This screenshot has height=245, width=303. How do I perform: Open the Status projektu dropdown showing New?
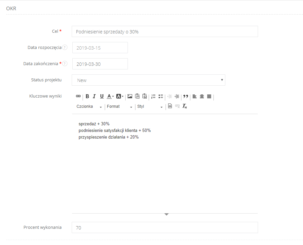[148, 80]
